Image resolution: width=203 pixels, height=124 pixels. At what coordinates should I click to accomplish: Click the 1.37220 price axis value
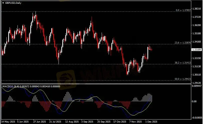coord(196,17)
